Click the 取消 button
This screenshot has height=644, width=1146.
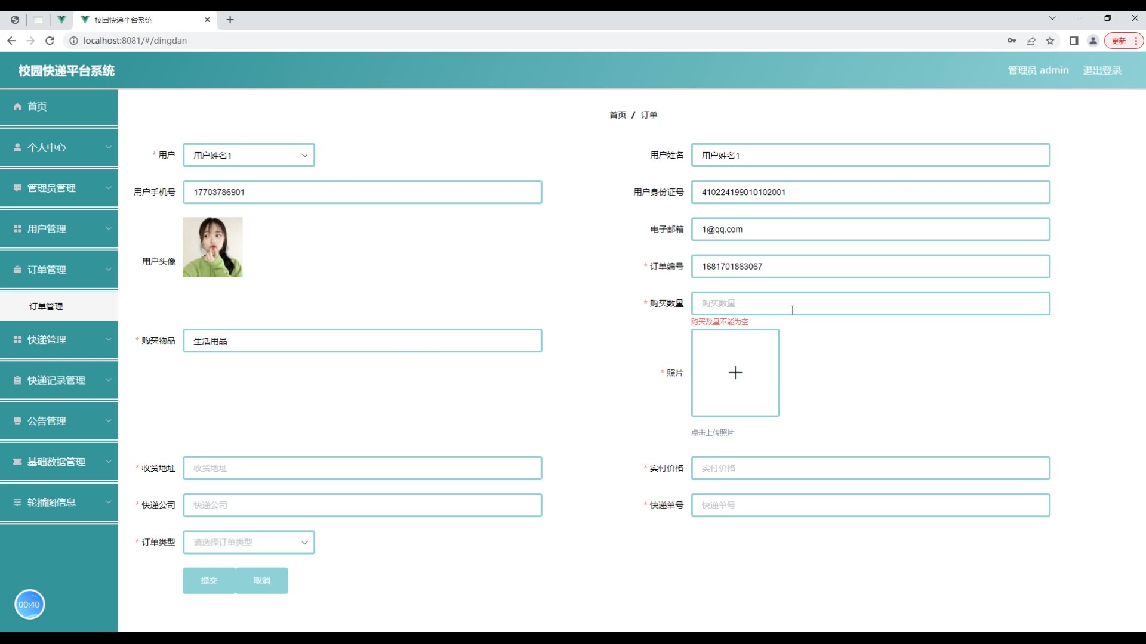(x=261, y=580)
